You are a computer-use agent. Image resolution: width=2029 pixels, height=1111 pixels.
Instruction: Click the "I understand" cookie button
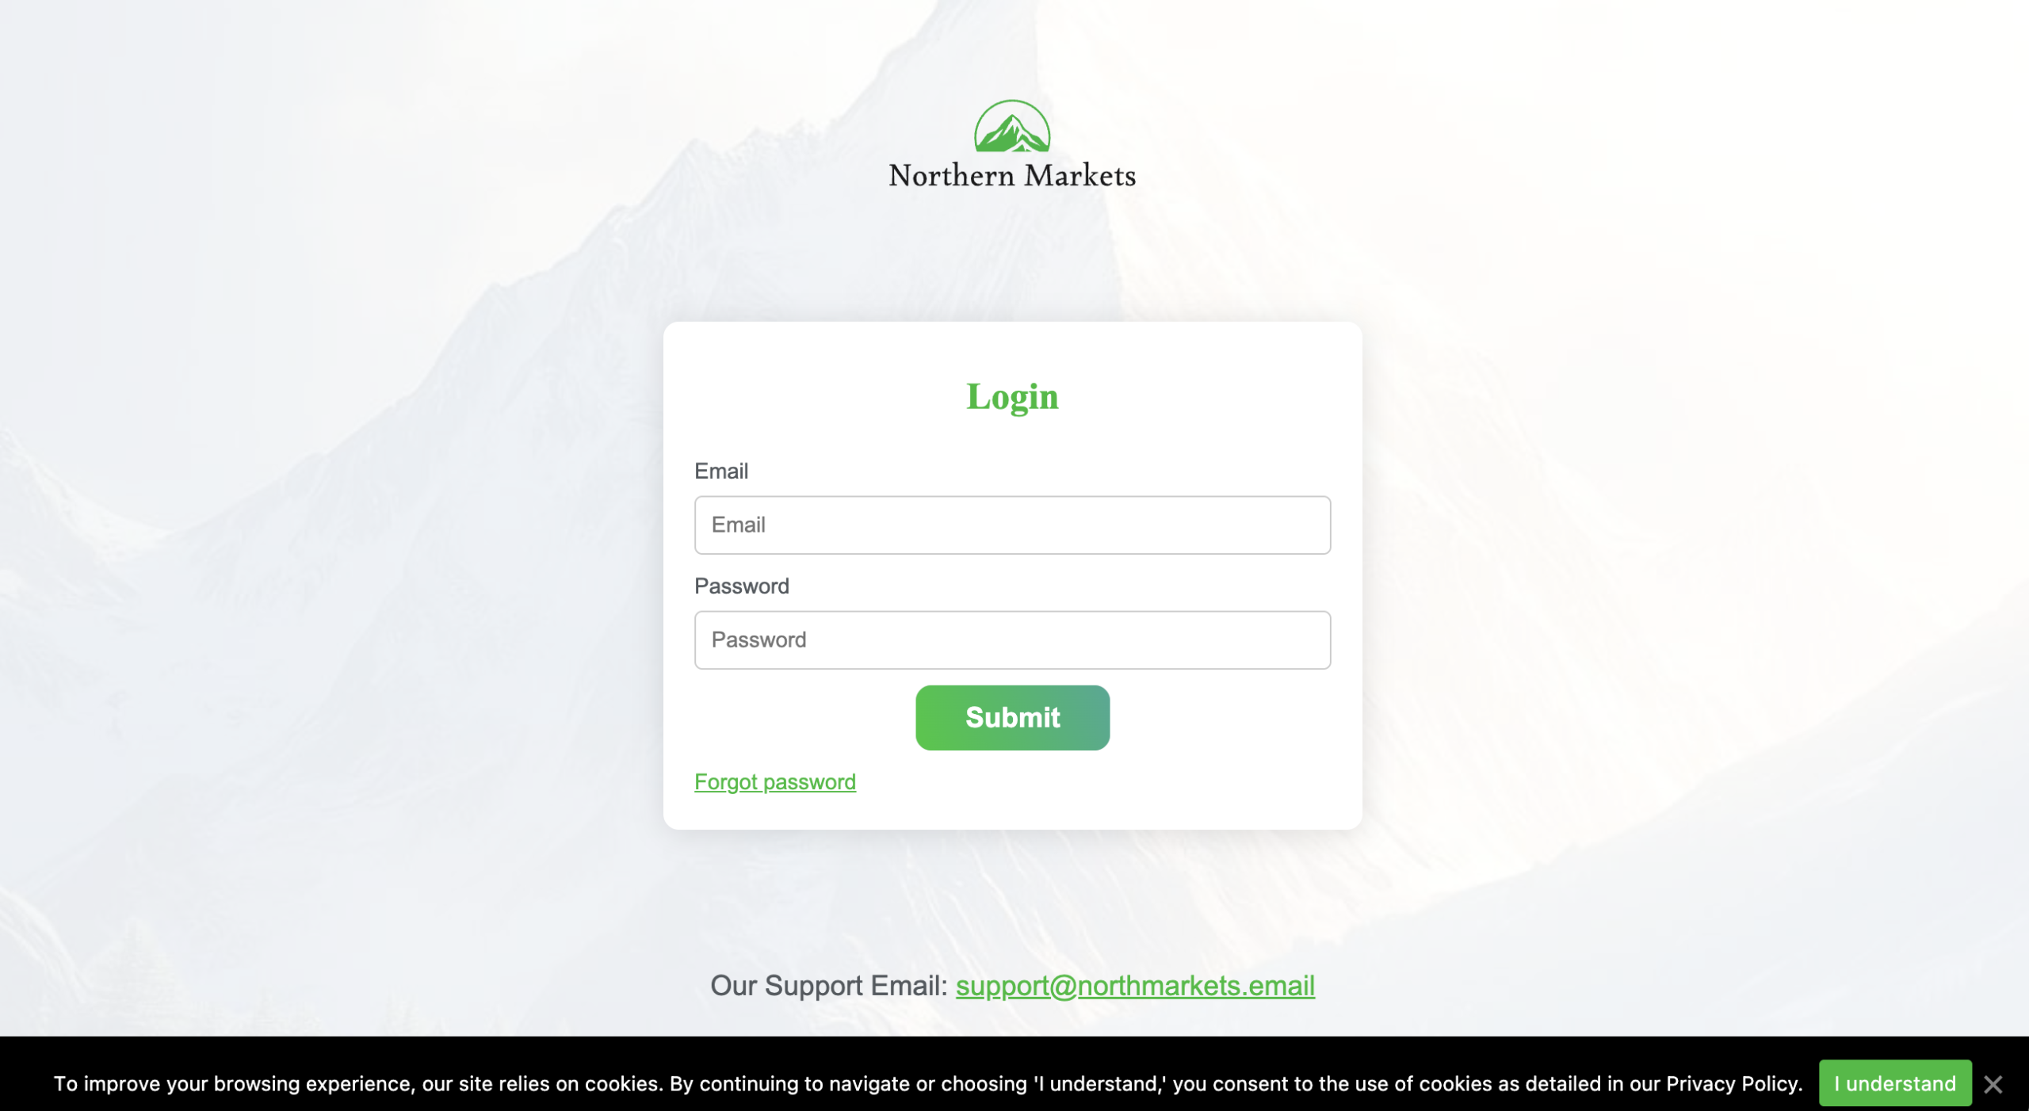point(1895,1083)
